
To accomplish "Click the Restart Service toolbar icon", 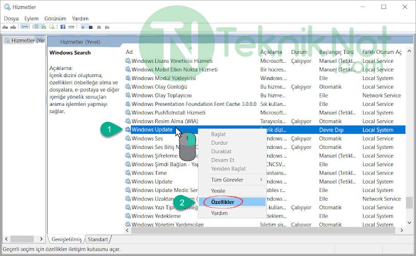I will 107,27.
